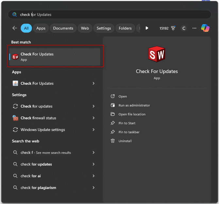Click the large SolidWorks app logo
219x204 pixels.
click(157, 54)
